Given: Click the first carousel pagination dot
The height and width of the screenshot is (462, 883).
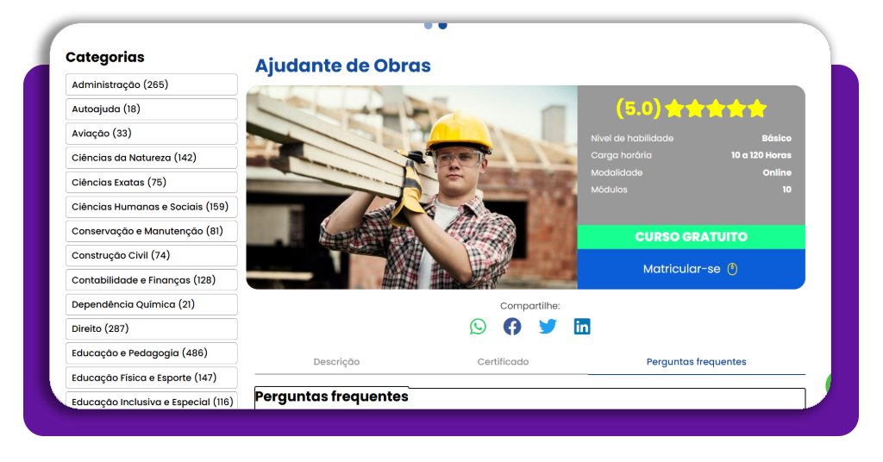Looking at the screenshot, I should [428, 25].
